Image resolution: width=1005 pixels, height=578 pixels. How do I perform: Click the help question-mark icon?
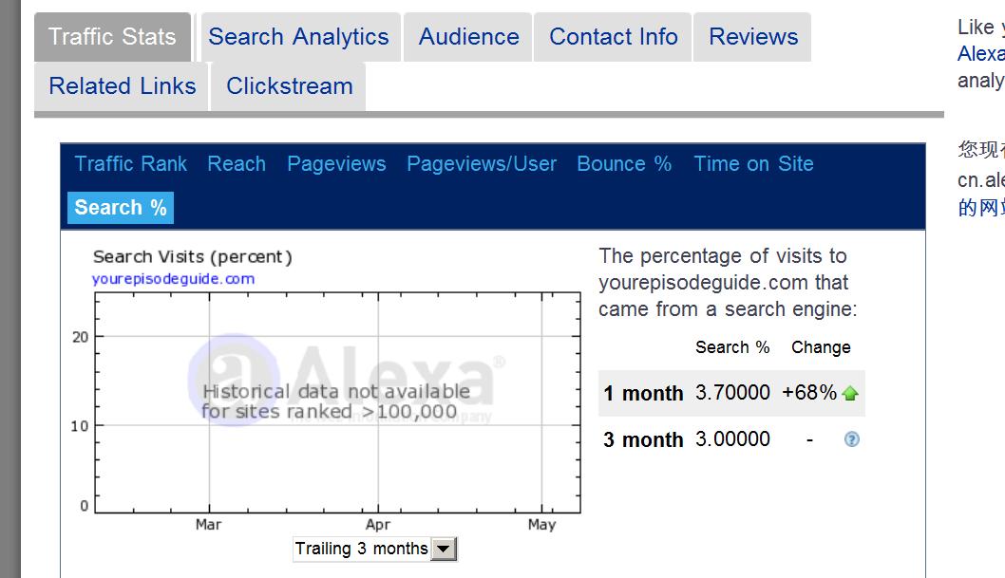pos(852,439)
